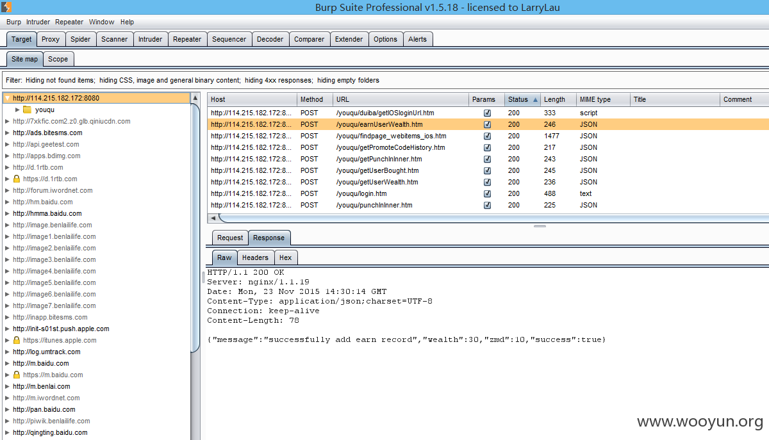Sort table by Method column header

(315, 99)
